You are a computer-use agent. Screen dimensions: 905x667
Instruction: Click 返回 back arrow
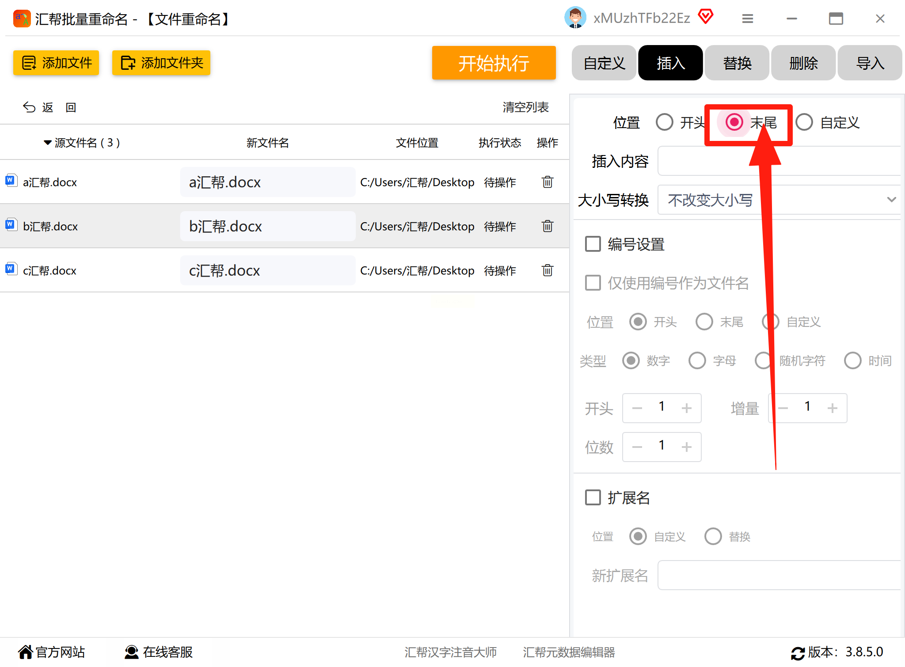tap(29, 107)
